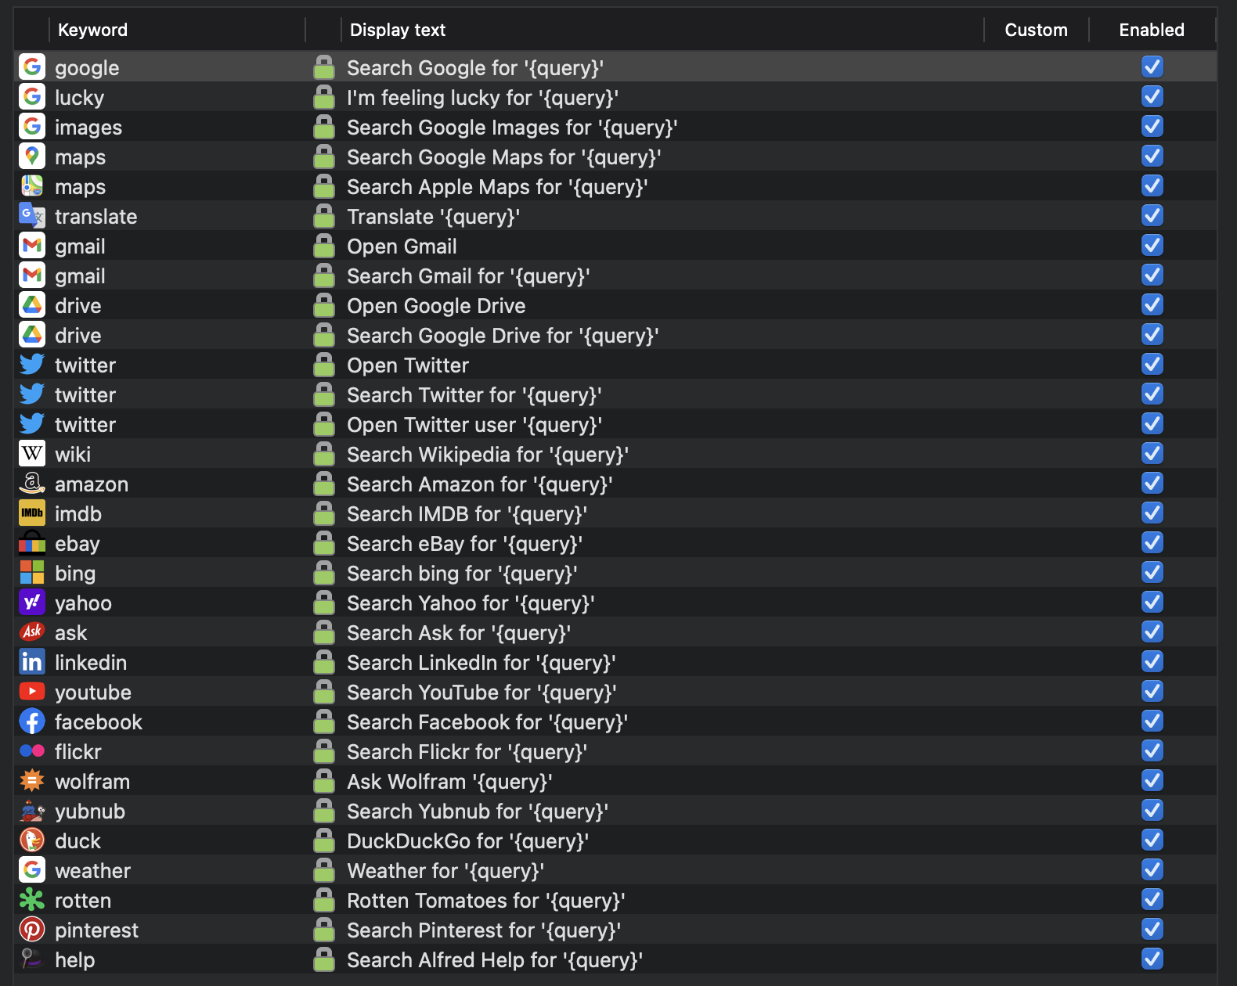Click the Google Drive icon for Open Google Drive
The image size is (1237, 986).
(32, 305)
